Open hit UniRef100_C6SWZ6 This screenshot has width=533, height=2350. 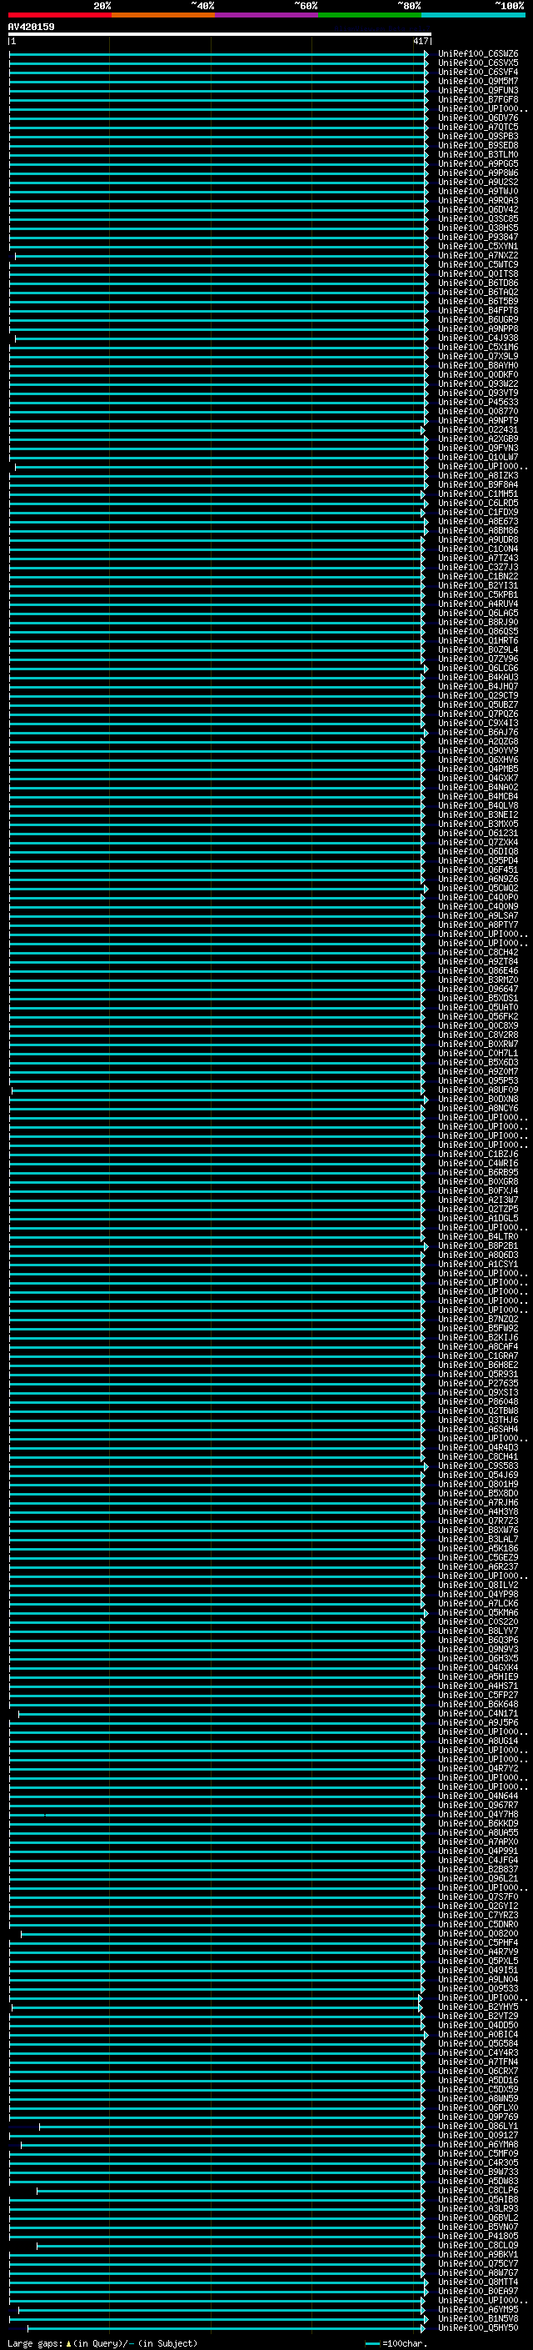click(478, 54)
